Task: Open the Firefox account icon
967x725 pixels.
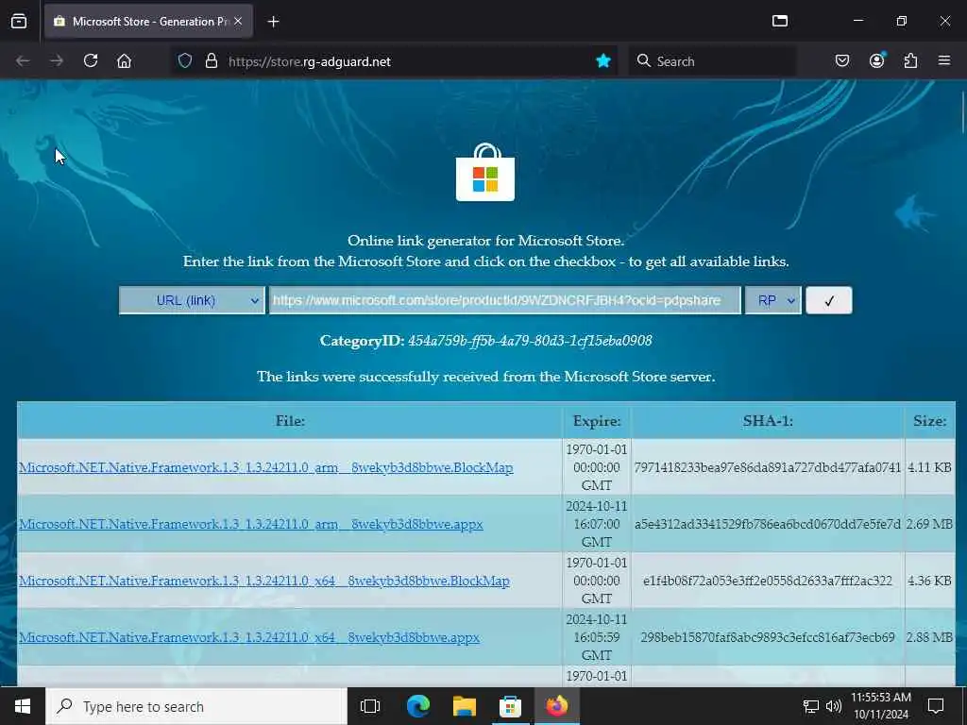Action: (x=877, y=61)
